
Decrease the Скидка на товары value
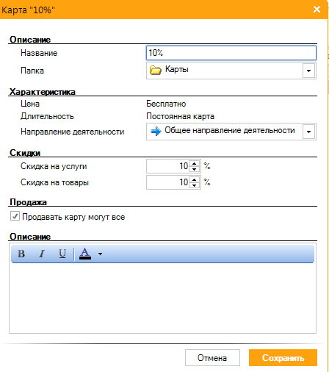point(195,185)
